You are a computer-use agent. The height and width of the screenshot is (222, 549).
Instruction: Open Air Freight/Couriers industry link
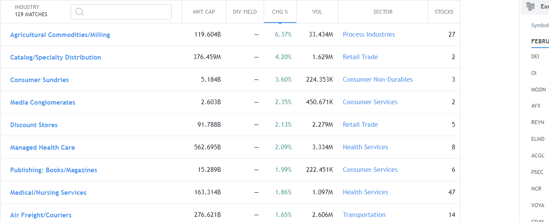tap(41, 215)
